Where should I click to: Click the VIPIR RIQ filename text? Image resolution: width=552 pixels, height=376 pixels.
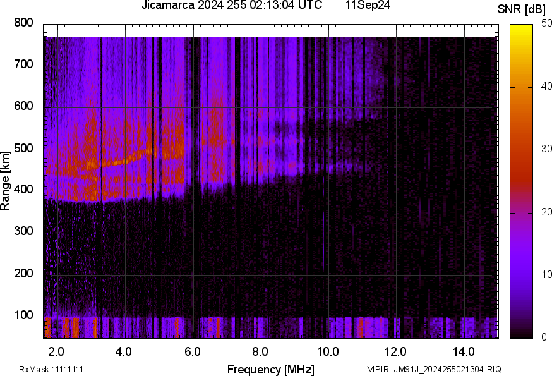coord(434,369)
